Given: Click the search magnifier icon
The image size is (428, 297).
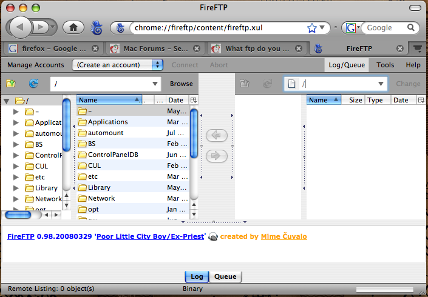Looking at the screenshot, I should (411, 27).
